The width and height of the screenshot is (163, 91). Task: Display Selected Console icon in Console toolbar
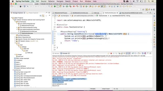pyautogui.click(x=135, y=53)
